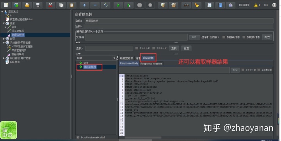Viewport: 281px width, 141px height.
Task: Enable 区分大小写 beside the 查找 field
Action: click(137, 48)
